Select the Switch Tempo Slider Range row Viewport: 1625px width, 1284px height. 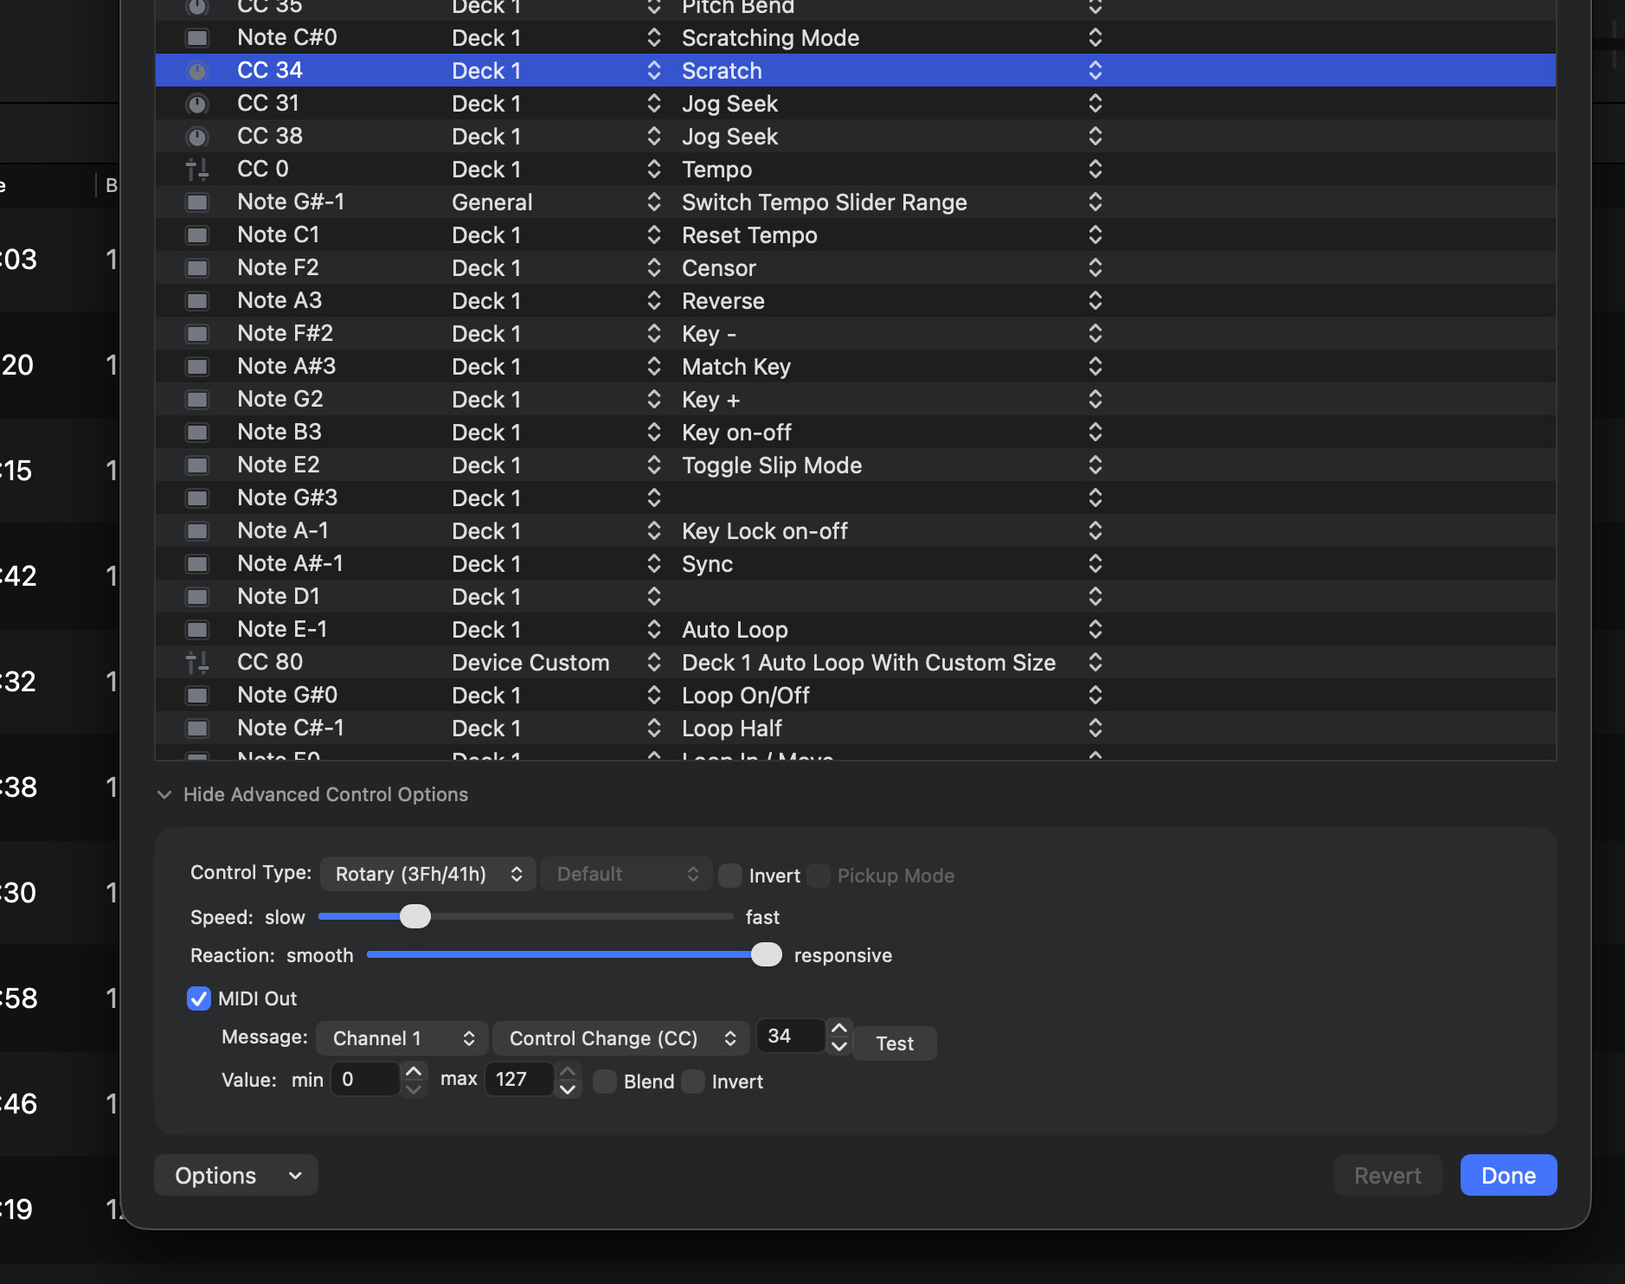click(x=855, y=202)
